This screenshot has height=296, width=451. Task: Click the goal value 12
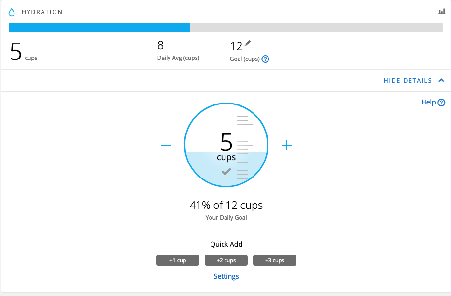tap(236, 46)
